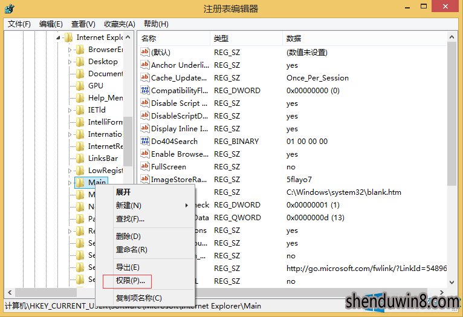Click the Main folder icon

(x=80, y=183)
